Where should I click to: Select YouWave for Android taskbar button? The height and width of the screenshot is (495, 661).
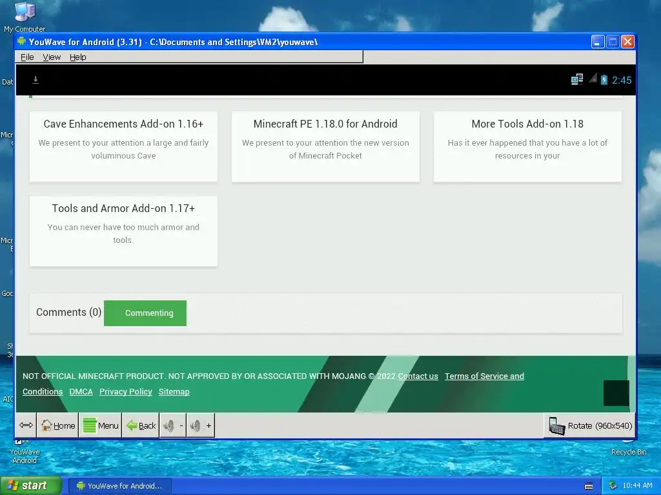point(119,486)
